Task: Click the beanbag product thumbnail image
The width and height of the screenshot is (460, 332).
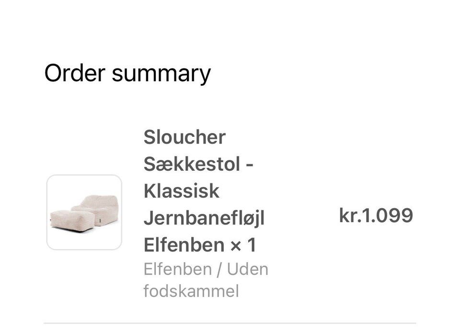Action: point(84,212)
